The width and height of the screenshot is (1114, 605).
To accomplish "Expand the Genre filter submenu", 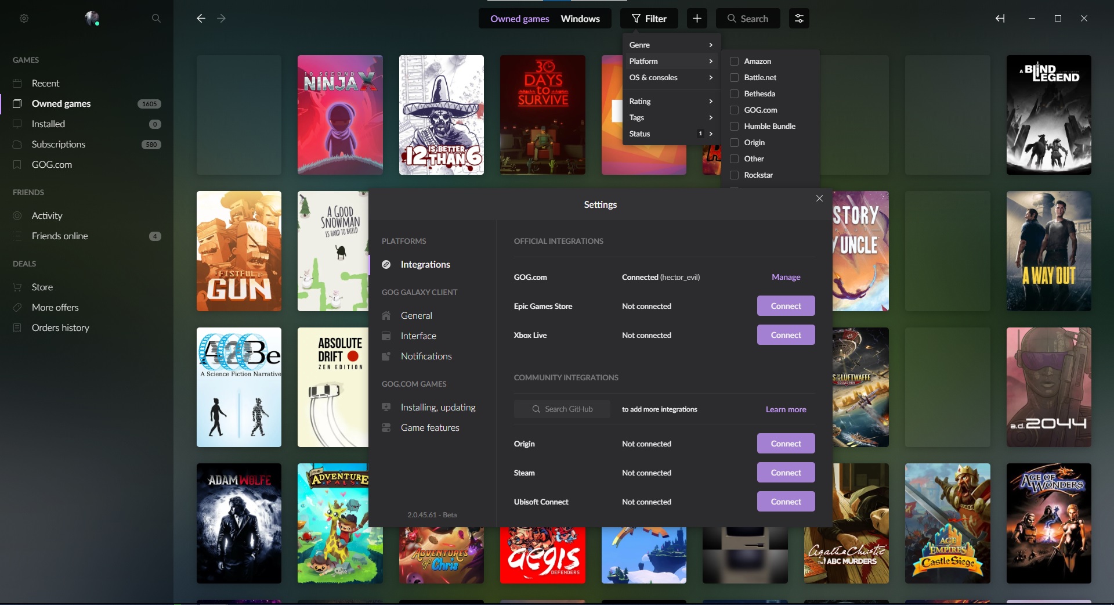I will pos(671,45).
